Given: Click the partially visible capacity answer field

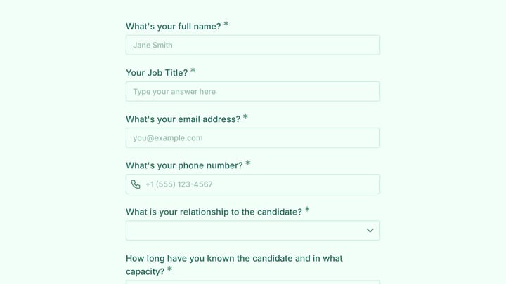Looking at the screenshot, I should point(253,282).
